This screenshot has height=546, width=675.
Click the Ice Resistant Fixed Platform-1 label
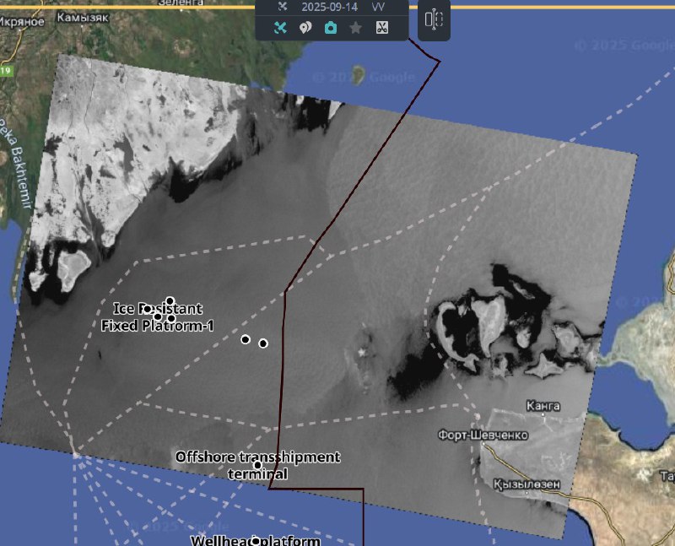(x=157, y=317)
